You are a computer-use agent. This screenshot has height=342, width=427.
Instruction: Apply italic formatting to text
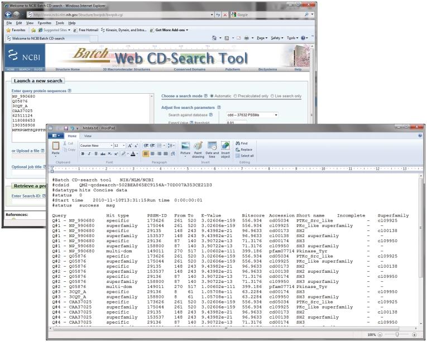89,153
